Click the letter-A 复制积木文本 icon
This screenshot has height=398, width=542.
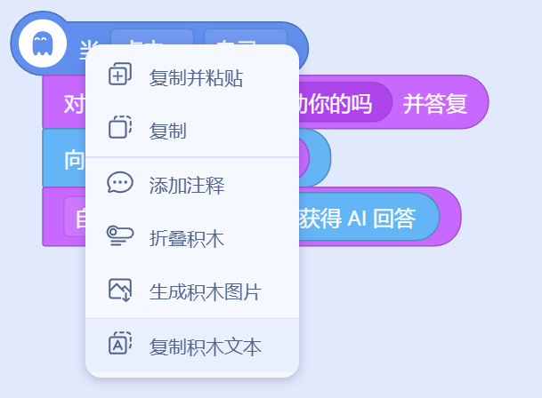coord(120,343)
